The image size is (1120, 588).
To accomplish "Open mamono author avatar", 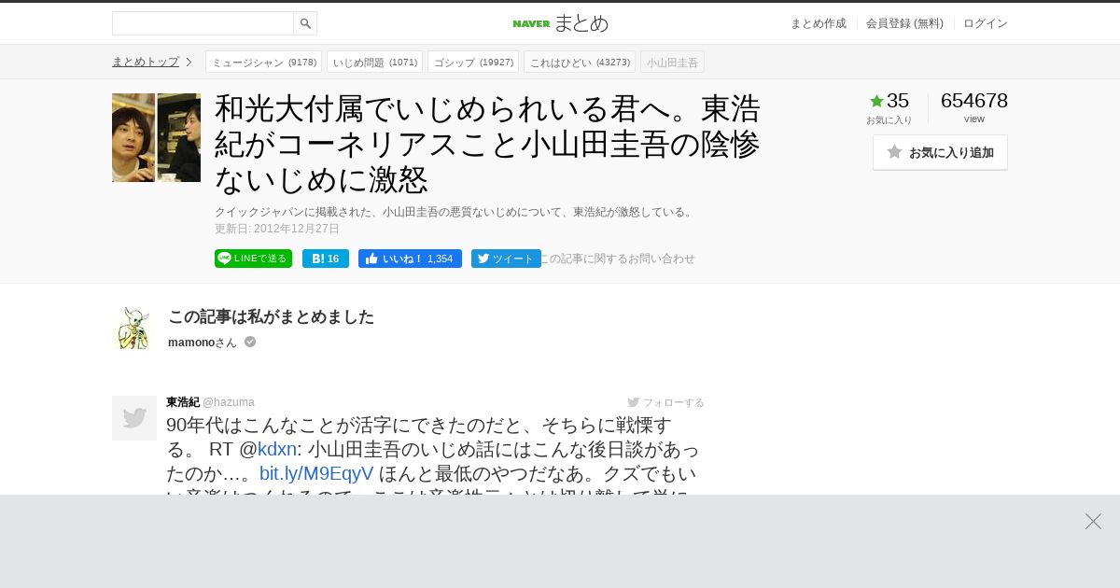I will pos(133,328).
